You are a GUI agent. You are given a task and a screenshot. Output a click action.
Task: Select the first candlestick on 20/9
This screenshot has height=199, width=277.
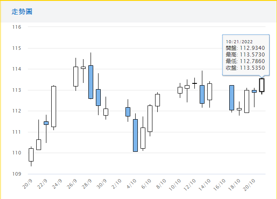pyautogui.click(x=31, y=154)
